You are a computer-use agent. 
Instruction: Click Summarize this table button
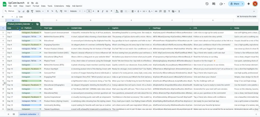[x=246, y=17]
